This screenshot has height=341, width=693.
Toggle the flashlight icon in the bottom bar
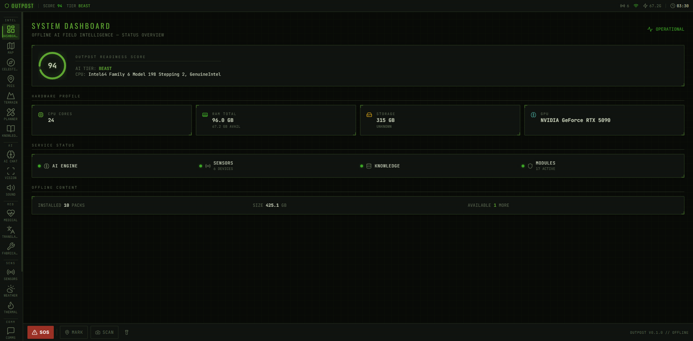click(x=127, y=332)
